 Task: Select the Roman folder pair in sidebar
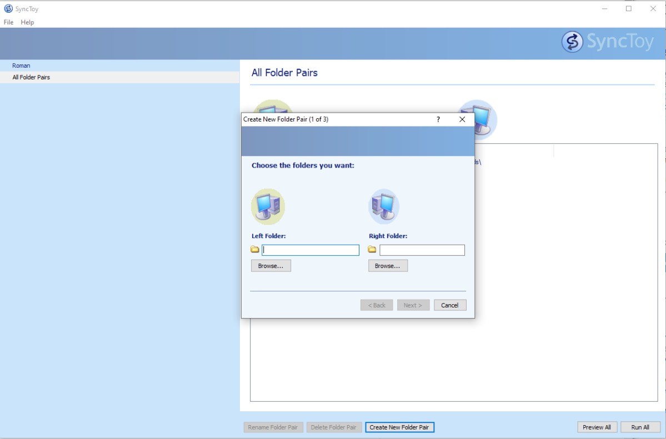pyautogui.click(x=21, y=65)
